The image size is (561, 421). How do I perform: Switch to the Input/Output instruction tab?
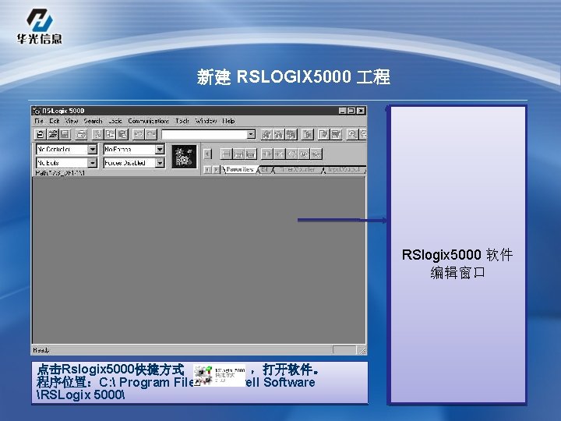click(x=344, y=169)
